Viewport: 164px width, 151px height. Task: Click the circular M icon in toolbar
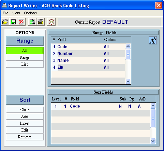51,22
